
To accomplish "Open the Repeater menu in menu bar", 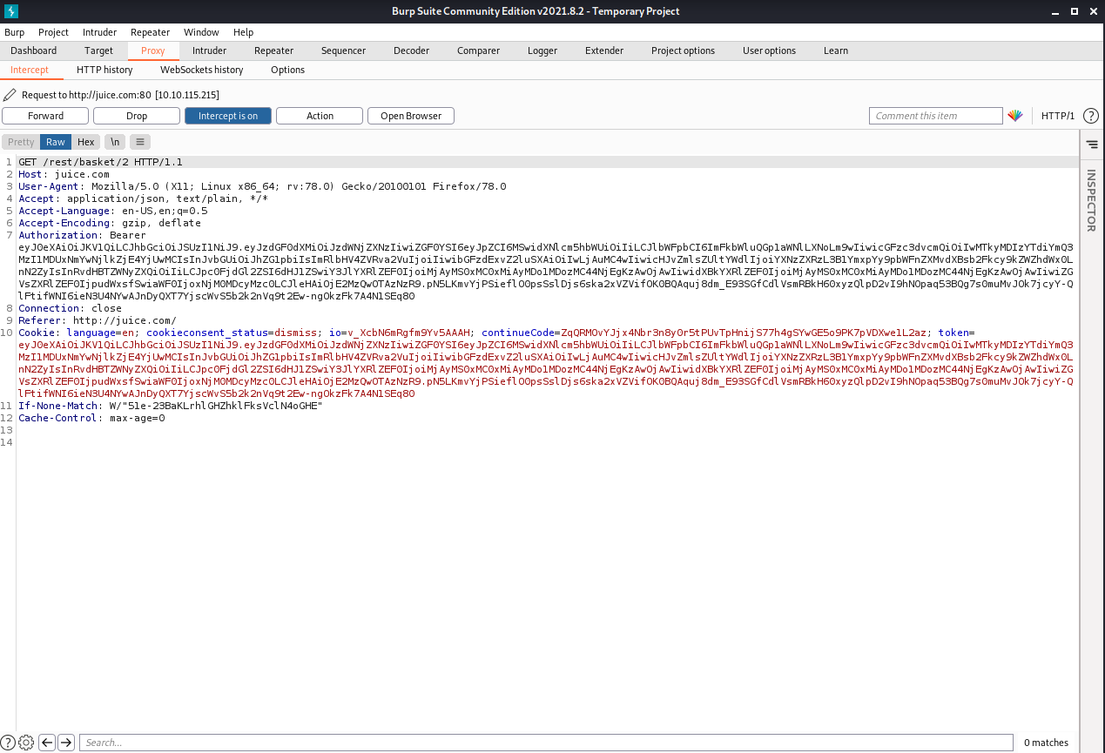I will click(151, 32).
